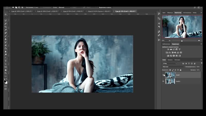This screenshot has width=206, height=116.
Task: Open the marquee Style dropdown
Action: coord(65,7)
